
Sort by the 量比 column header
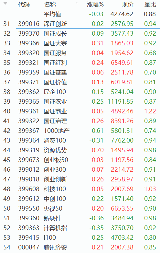(x=150, y=5)
